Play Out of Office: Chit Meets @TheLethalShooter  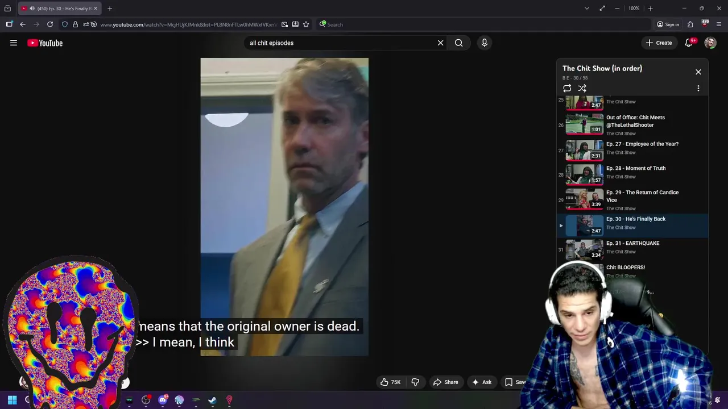pos(635,121)
